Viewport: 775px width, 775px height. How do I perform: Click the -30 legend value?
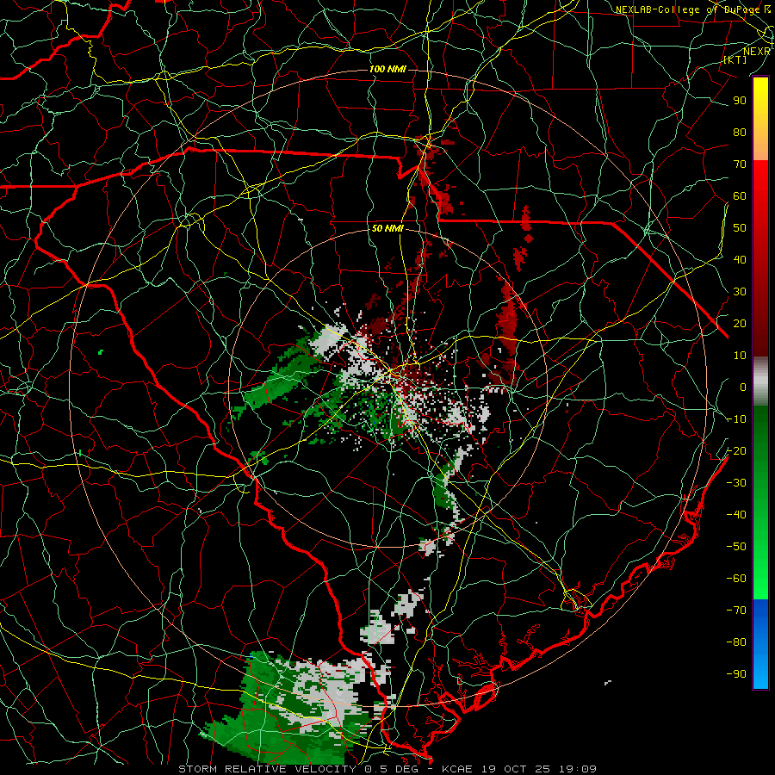click(736, 483)
